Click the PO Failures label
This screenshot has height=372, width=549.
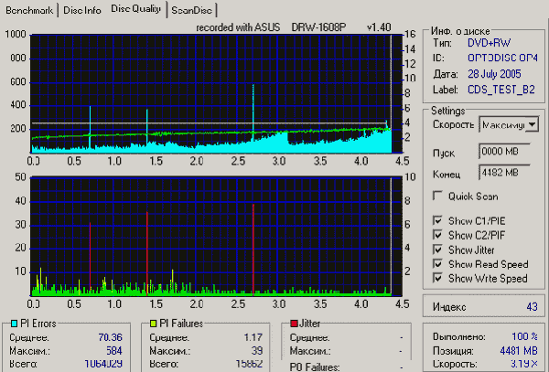point(315,367)
